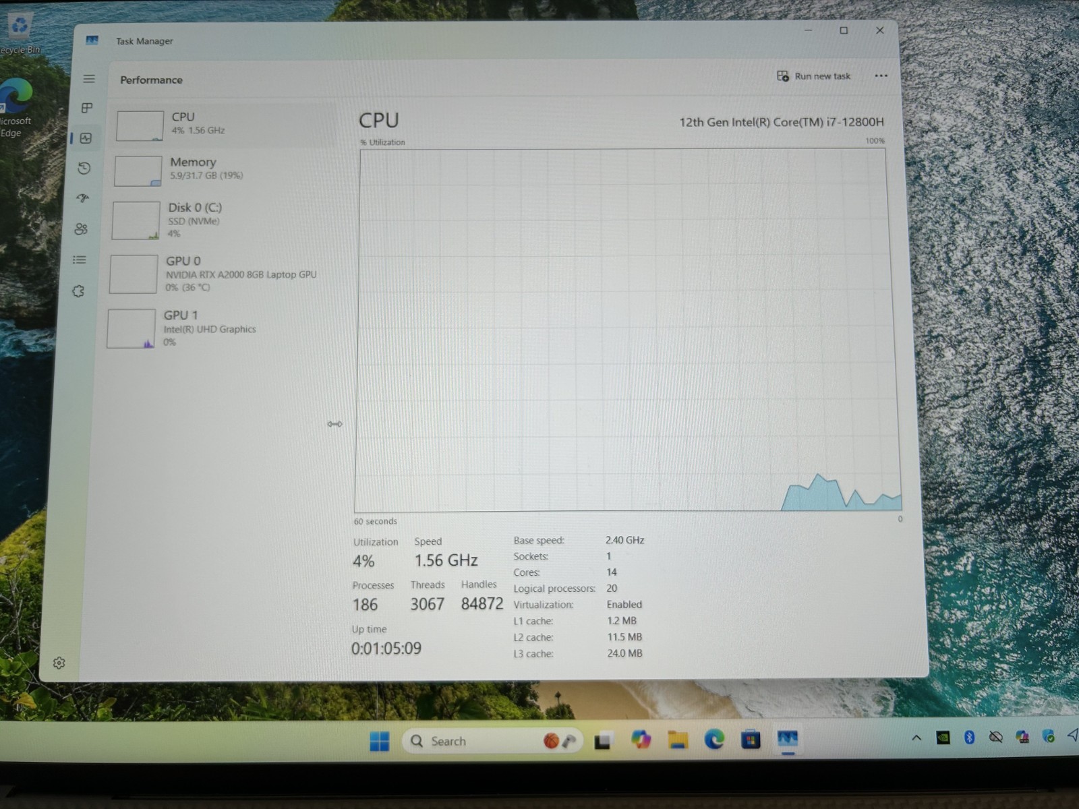
Task: Click the 1.56 GHz speed value
Action: [446, 560]
